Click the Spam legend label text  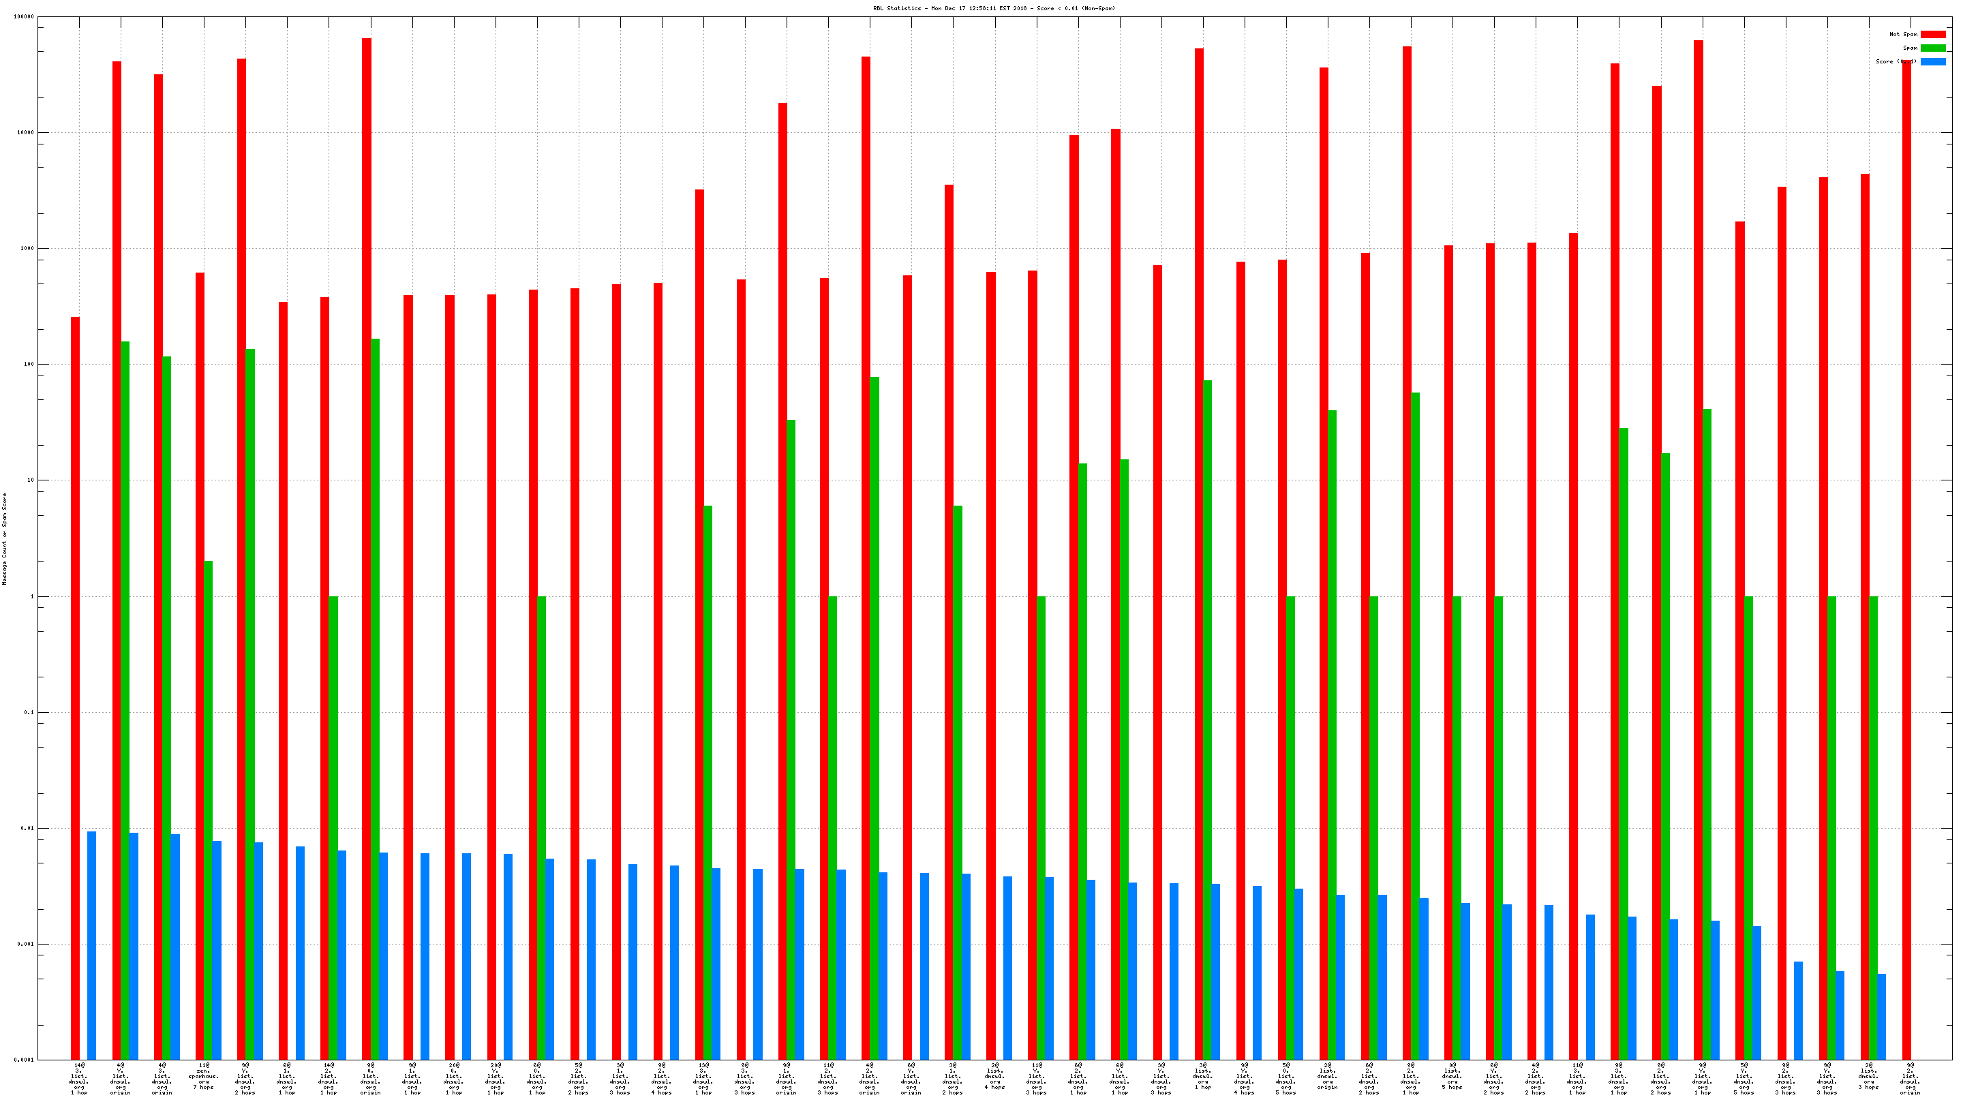click(1910, 48)
